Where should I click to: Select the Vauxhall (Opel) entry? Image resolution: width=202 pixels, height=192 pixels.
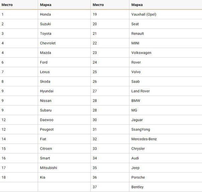coord(144,14)
